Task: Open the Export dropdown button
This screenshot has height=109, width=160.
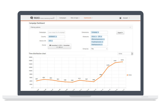Action: click(x=120, y=33)
